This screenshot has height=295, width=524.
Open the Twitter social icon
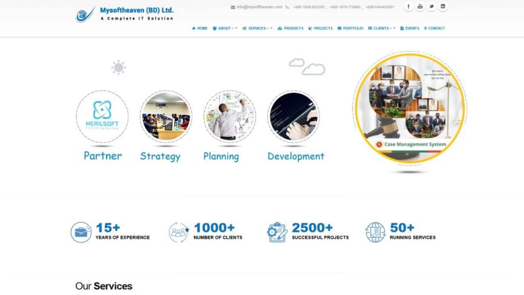point(431,6)
